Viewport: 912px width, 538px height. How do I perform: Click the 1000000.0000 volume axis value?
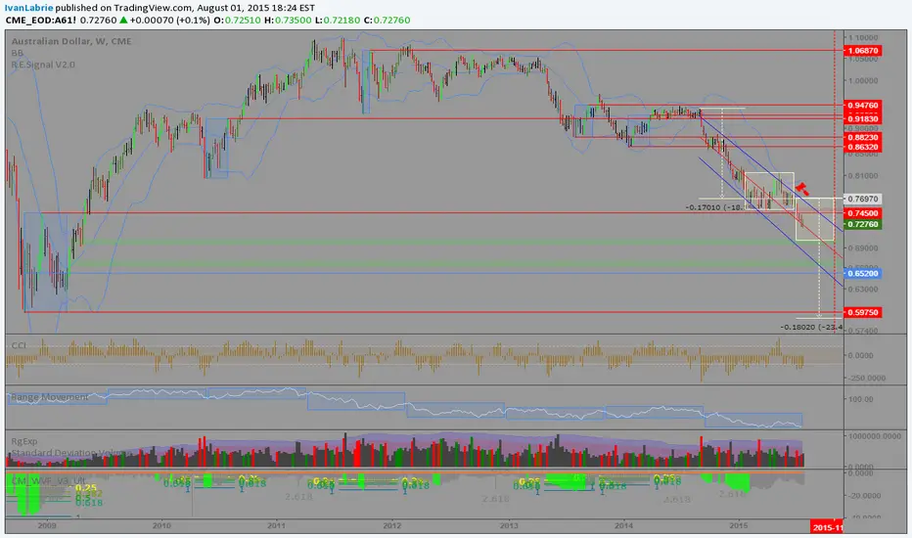[874, 435]
